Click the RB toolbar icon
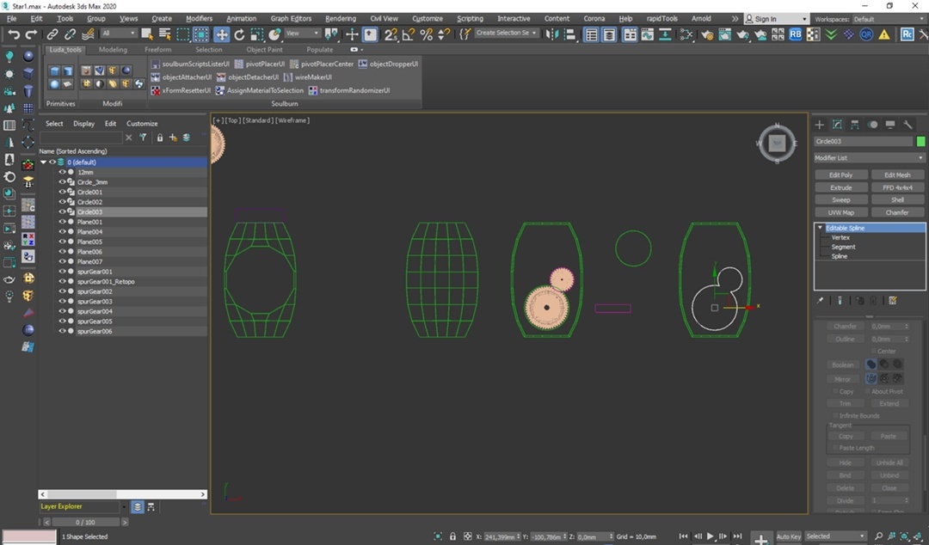The width and height of the screenshot is (929, 545). (795, 34)
